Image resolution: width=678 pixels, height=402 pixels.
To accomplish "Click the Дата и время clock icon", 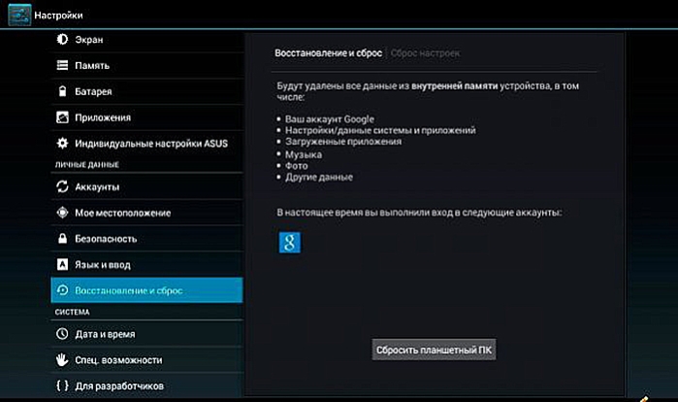I will click(x=62, y=334).
